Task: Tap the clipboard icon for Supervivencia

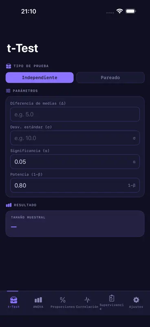Action: tap(112, 298)
